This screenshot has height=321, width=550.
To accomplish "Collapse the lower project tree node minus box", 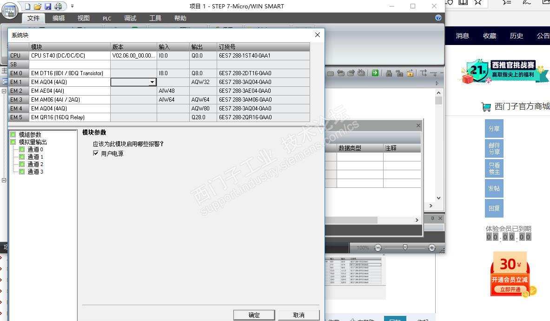I will pyautogui.click(x=4, y=180).
